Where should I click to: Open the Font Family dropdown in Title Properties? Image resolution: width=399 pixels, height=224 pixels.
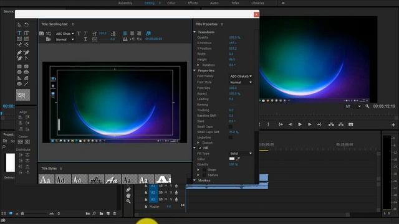tap(241, 76)
